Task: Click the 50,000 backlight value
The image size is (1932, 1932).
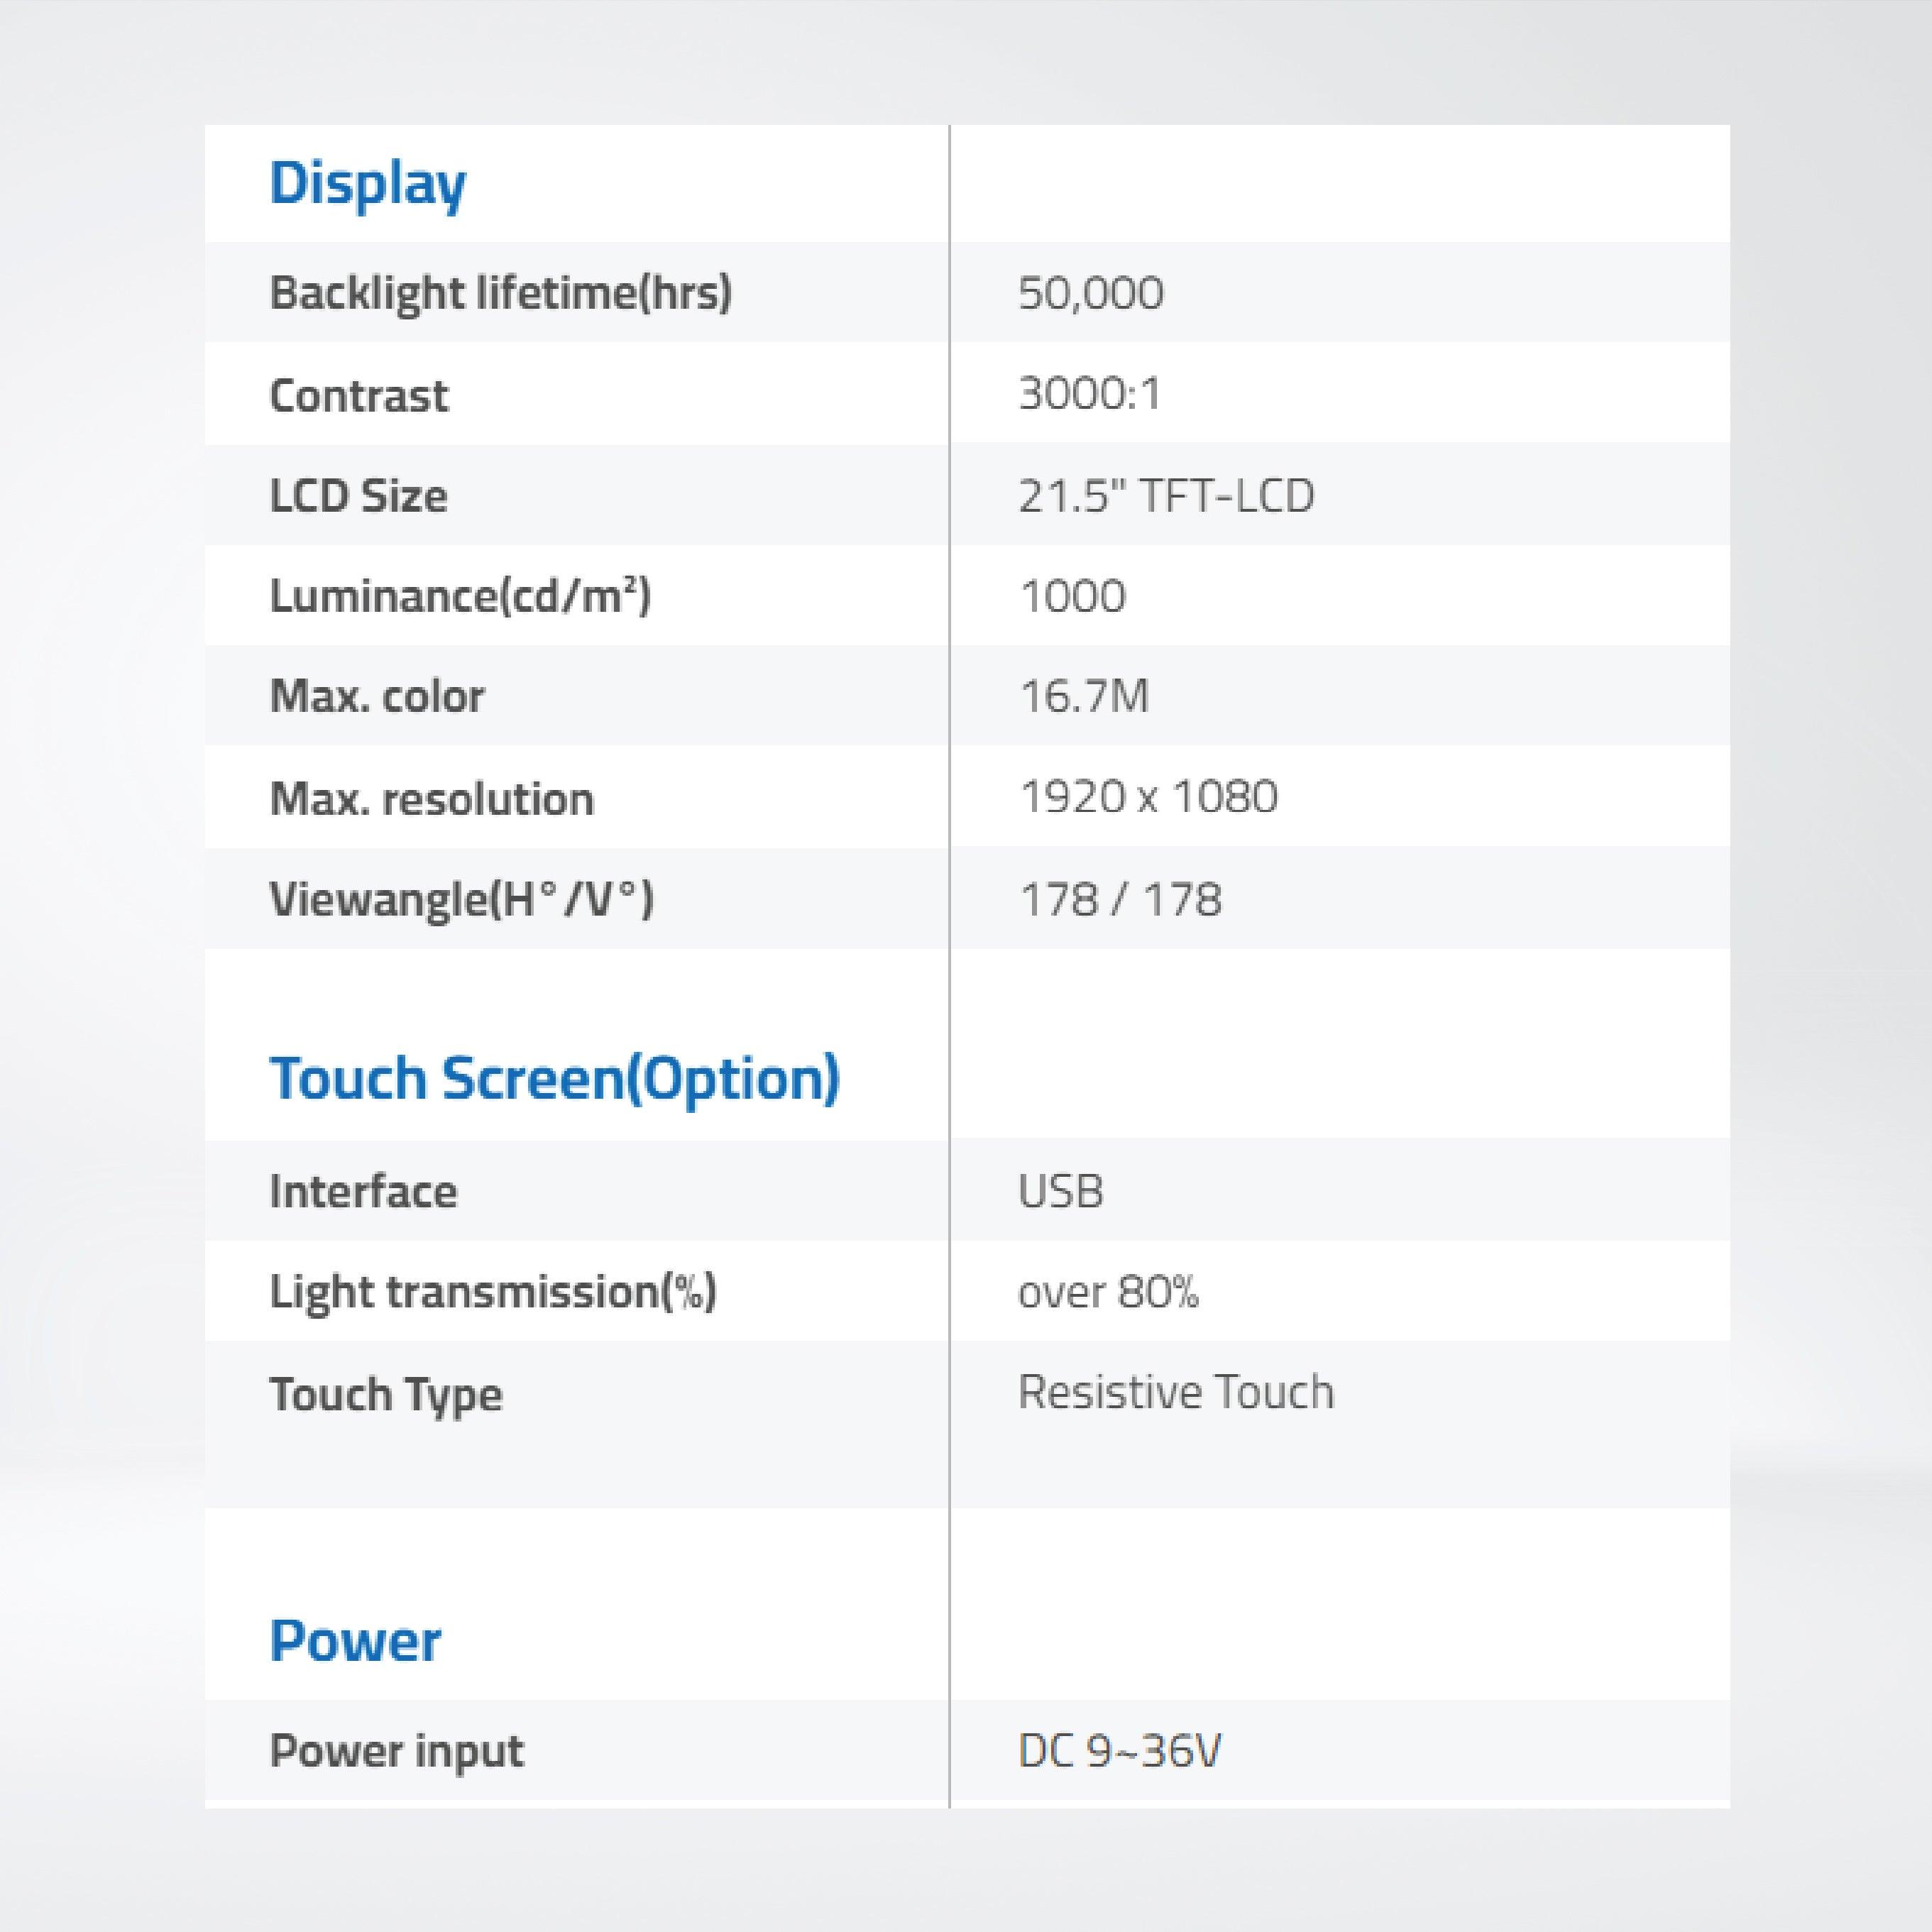Action: pyautogui.click(x=1091, y=293)
